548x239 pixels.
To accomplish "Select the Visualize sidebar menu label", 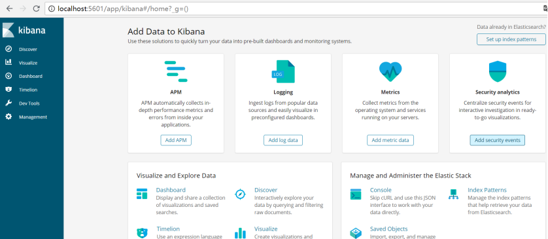I will tap(28, 63).
